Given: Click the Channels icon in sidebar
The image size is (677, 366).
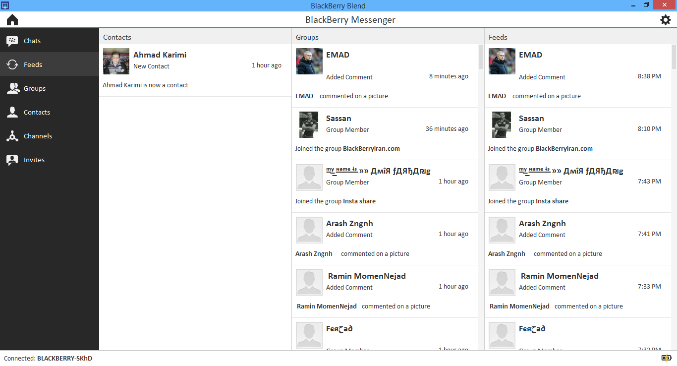Looking at the screenshot, I should click(x=12, y=136).
